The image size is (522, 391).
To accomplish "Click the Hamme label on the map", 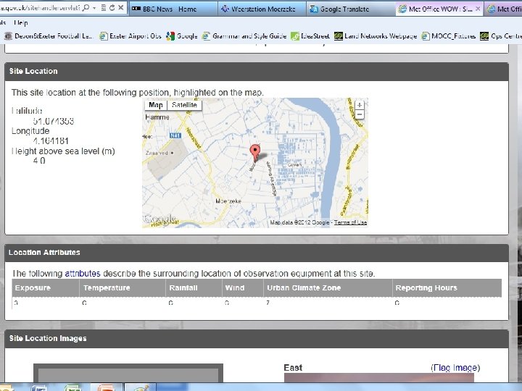I will point(157,117).
